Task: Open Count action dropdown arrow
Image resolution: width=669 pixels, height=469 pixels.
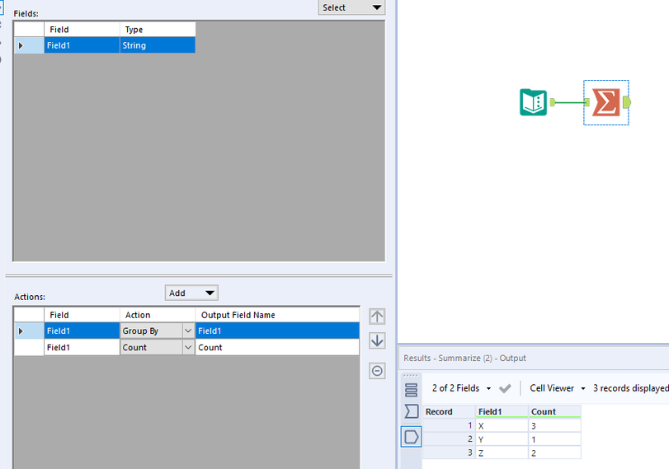Action: click(x=188, y=348)
